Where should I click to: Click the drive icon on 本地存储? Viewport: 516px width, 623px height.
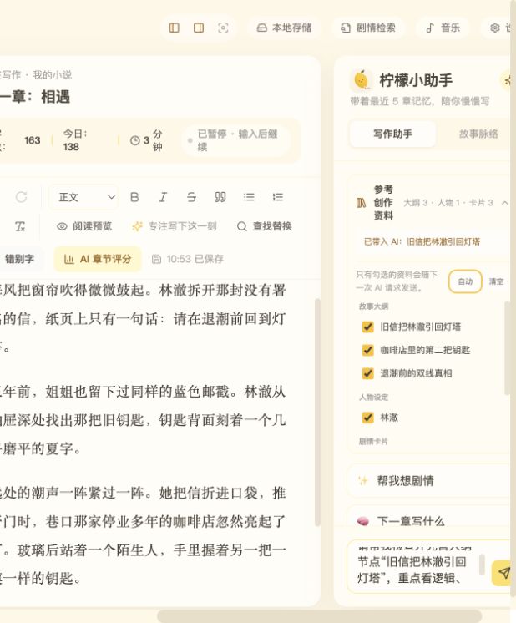262,28
